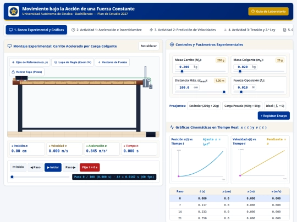Click the black cart on the track

[x=21, y=78]
